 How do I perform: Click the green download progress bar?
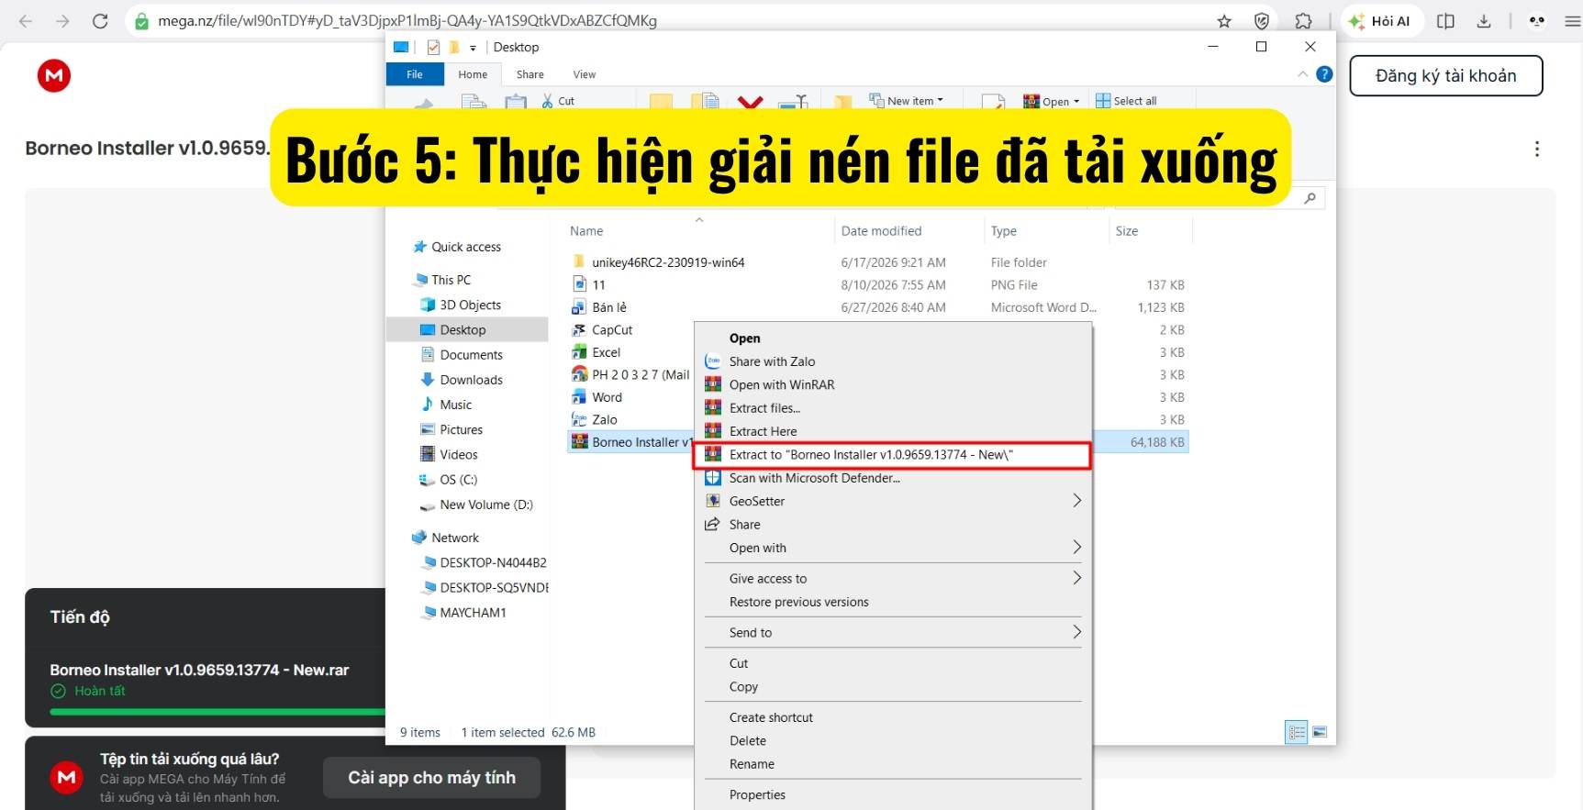click(x=218, y=712)
